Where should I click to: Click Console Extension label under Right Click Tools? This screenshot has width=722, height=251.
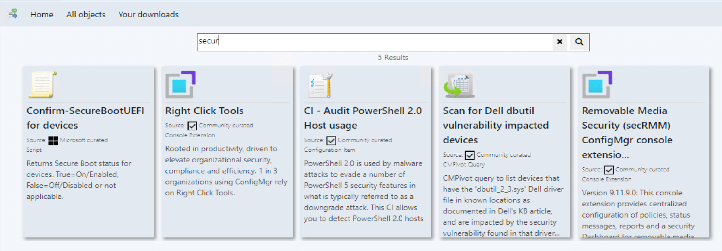coord(190,135)
